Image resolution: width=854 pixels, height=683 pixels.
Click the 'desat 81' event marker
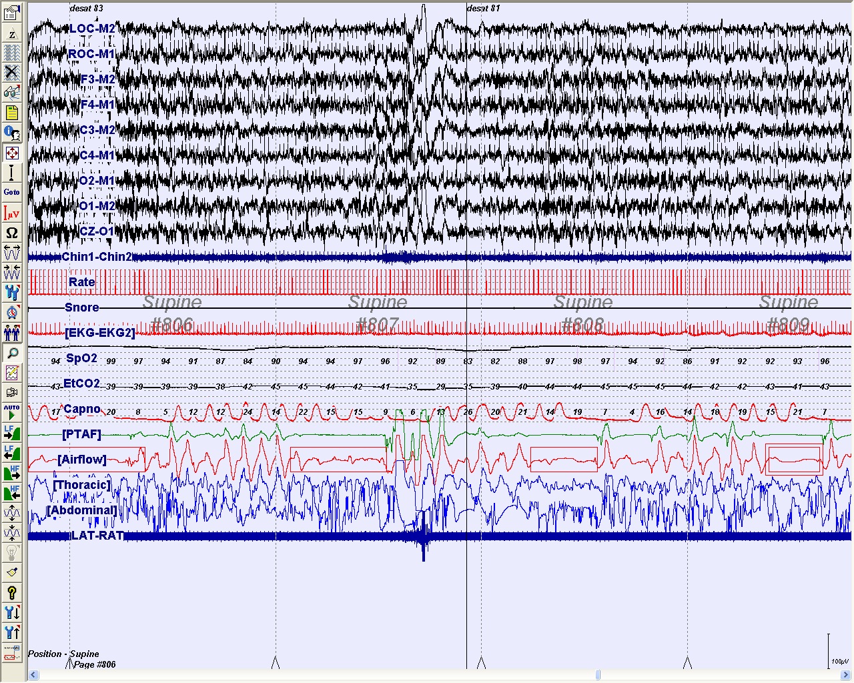(484, 8)
